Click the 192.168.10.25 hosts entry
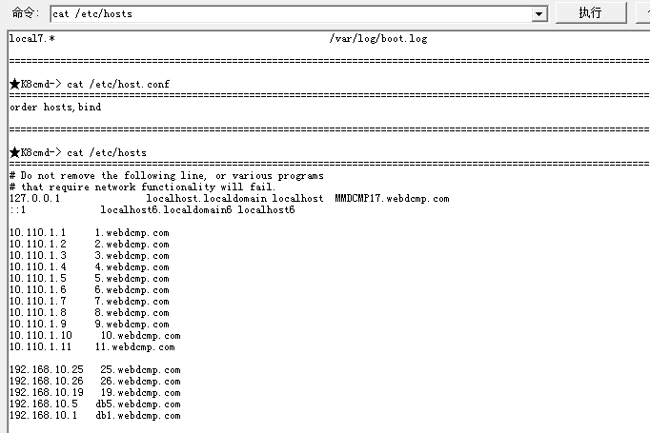This screenshot has height=433, width=650. pos(95,369)
